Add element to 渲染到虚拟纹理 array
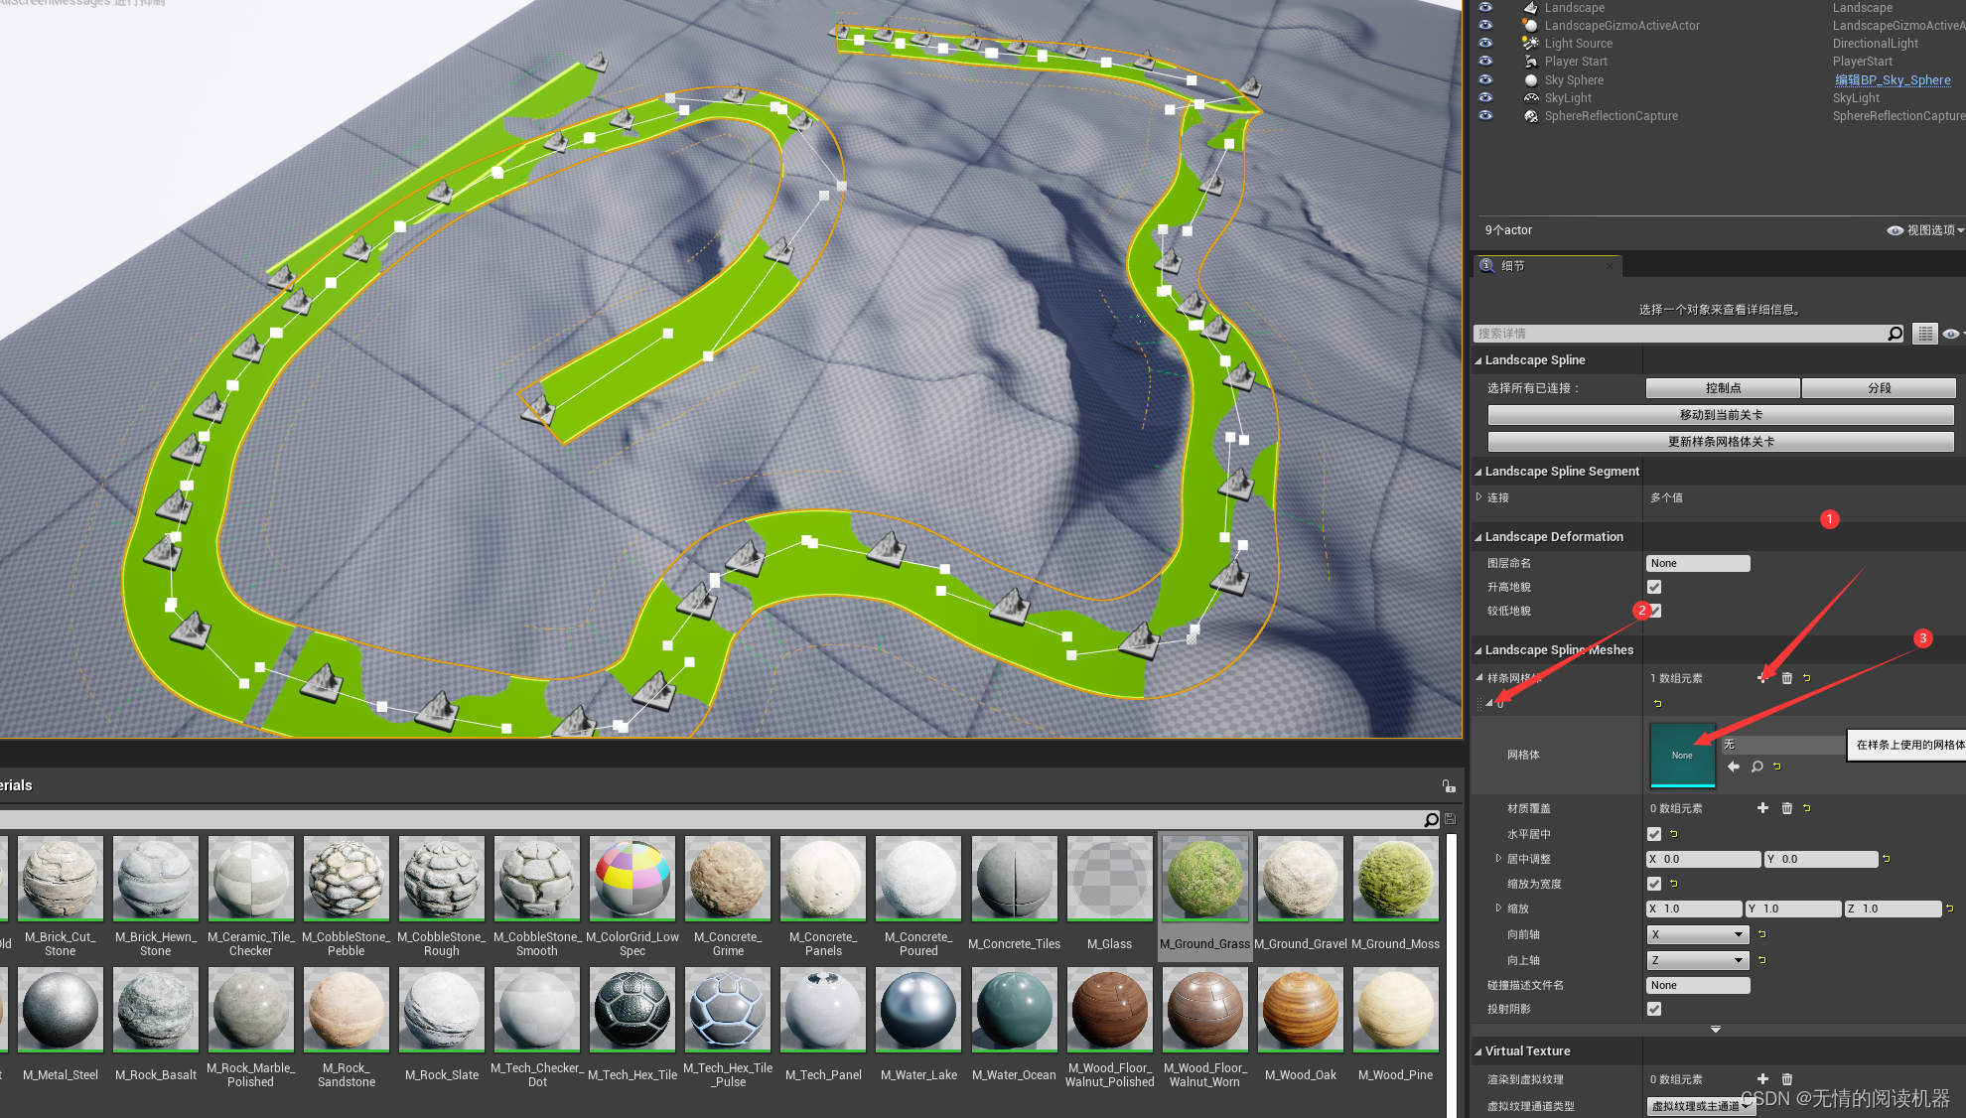 (x=1762, y=1079)
